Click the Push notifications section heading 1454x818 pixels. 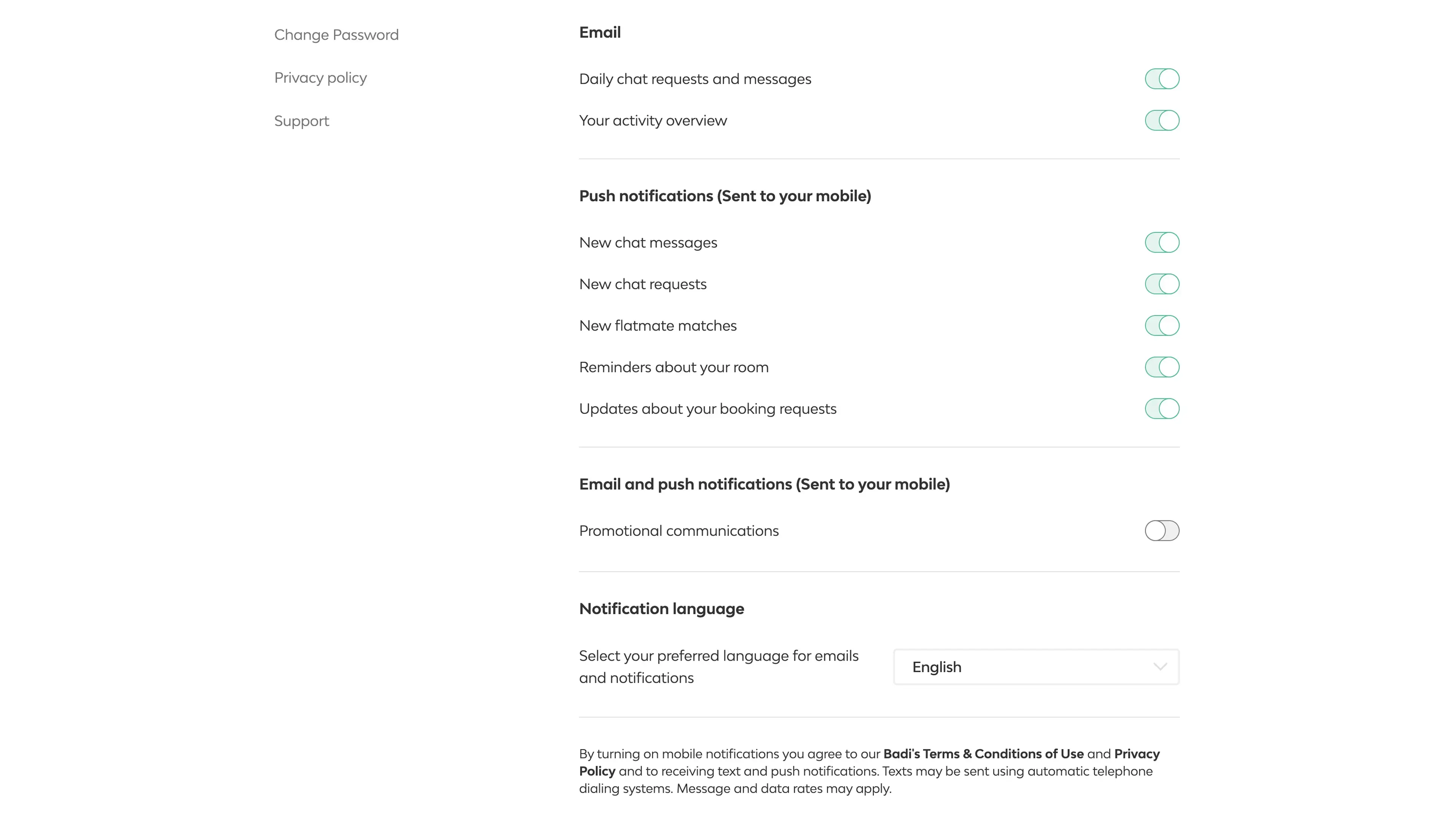tap(725, 196)
